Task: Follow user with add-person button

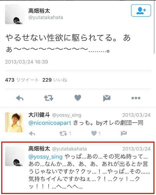Action: 141,10
